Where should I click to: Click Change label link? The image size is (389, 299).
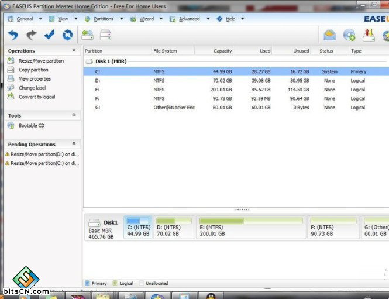[x=32, y=88]
